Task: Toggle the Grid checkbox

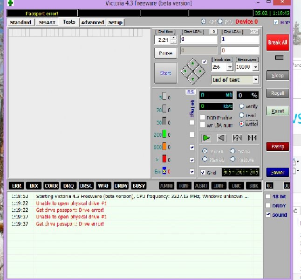Action: pos(203,172)
